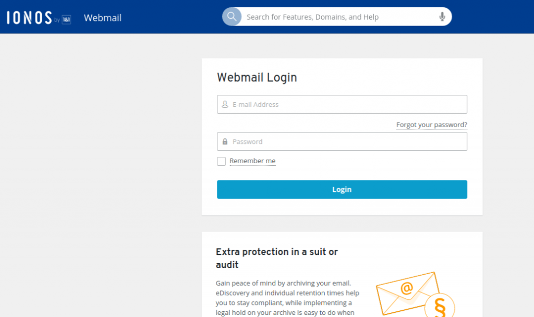Click the email archiving description paragraph
Screen dimensions: 534x317
coord(287,298)
